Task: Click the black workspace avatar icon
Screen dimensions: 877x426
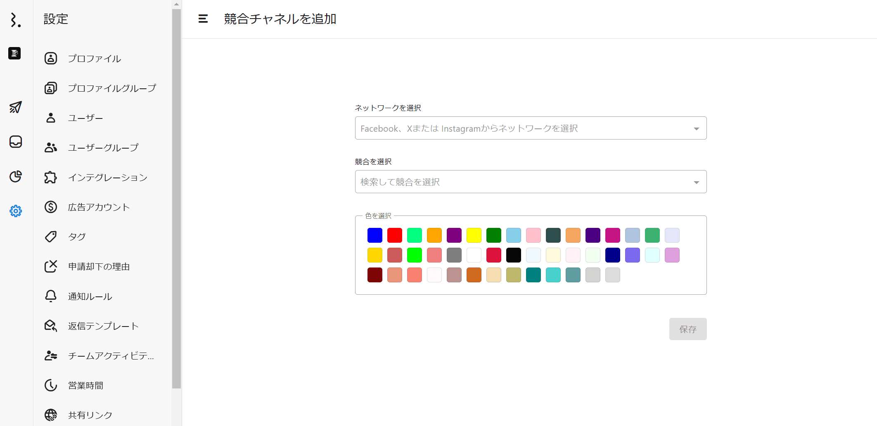Action: (x=14, y=53)
